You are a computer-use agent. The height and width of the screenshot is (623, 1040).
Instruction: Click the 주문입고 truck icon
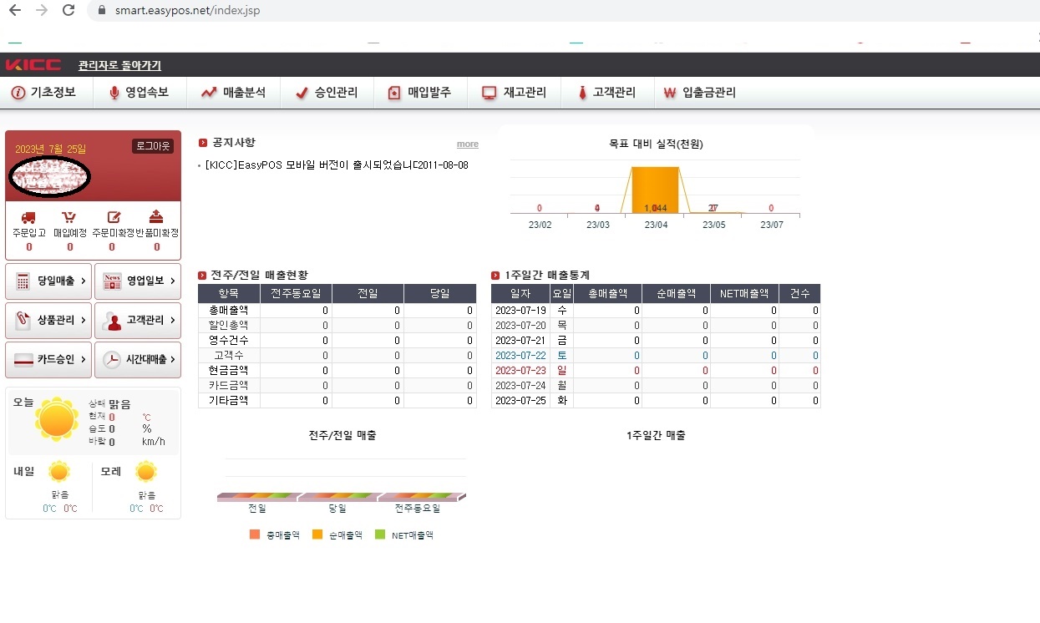tap(28, 218)
